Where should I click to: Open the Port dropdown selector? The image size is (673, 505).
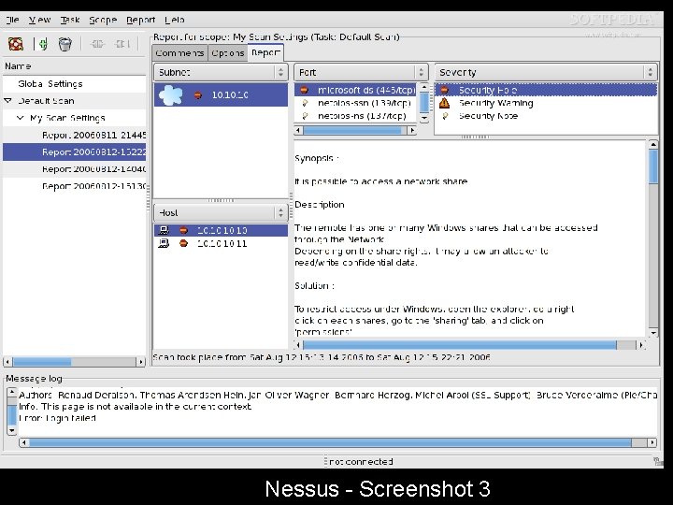pos(361,72)
